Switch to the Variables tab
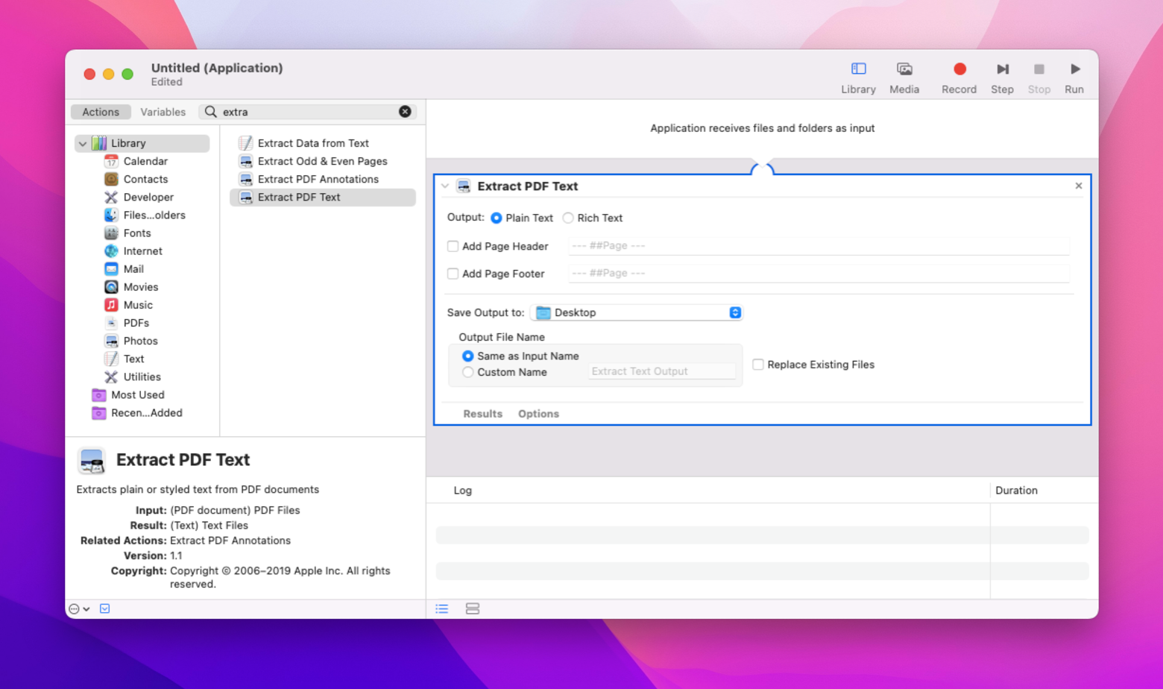 click(163, 111)
